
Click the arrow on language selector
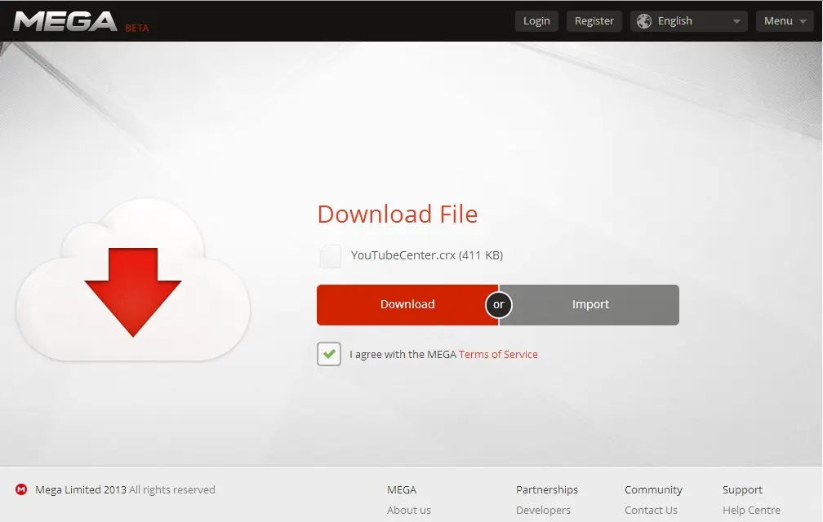coord(737,21)
